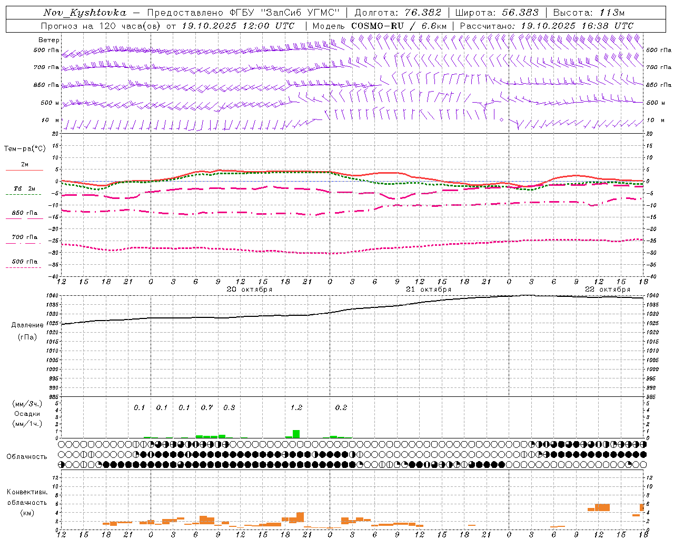The width and height of the screenshot is (674, 539).
Task: Click the Ветер label of the wind panel
Action: pyautogui.click(x=49, y=40)
